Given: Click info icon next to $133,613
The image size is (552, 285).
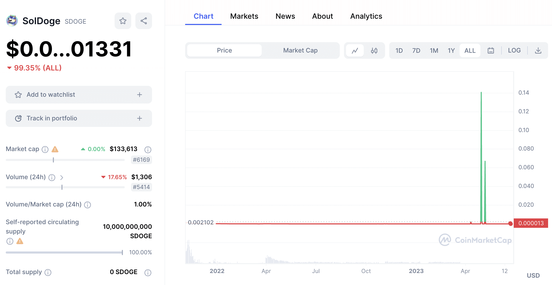Looking at the screenshot, I should [x=148, y=150].
